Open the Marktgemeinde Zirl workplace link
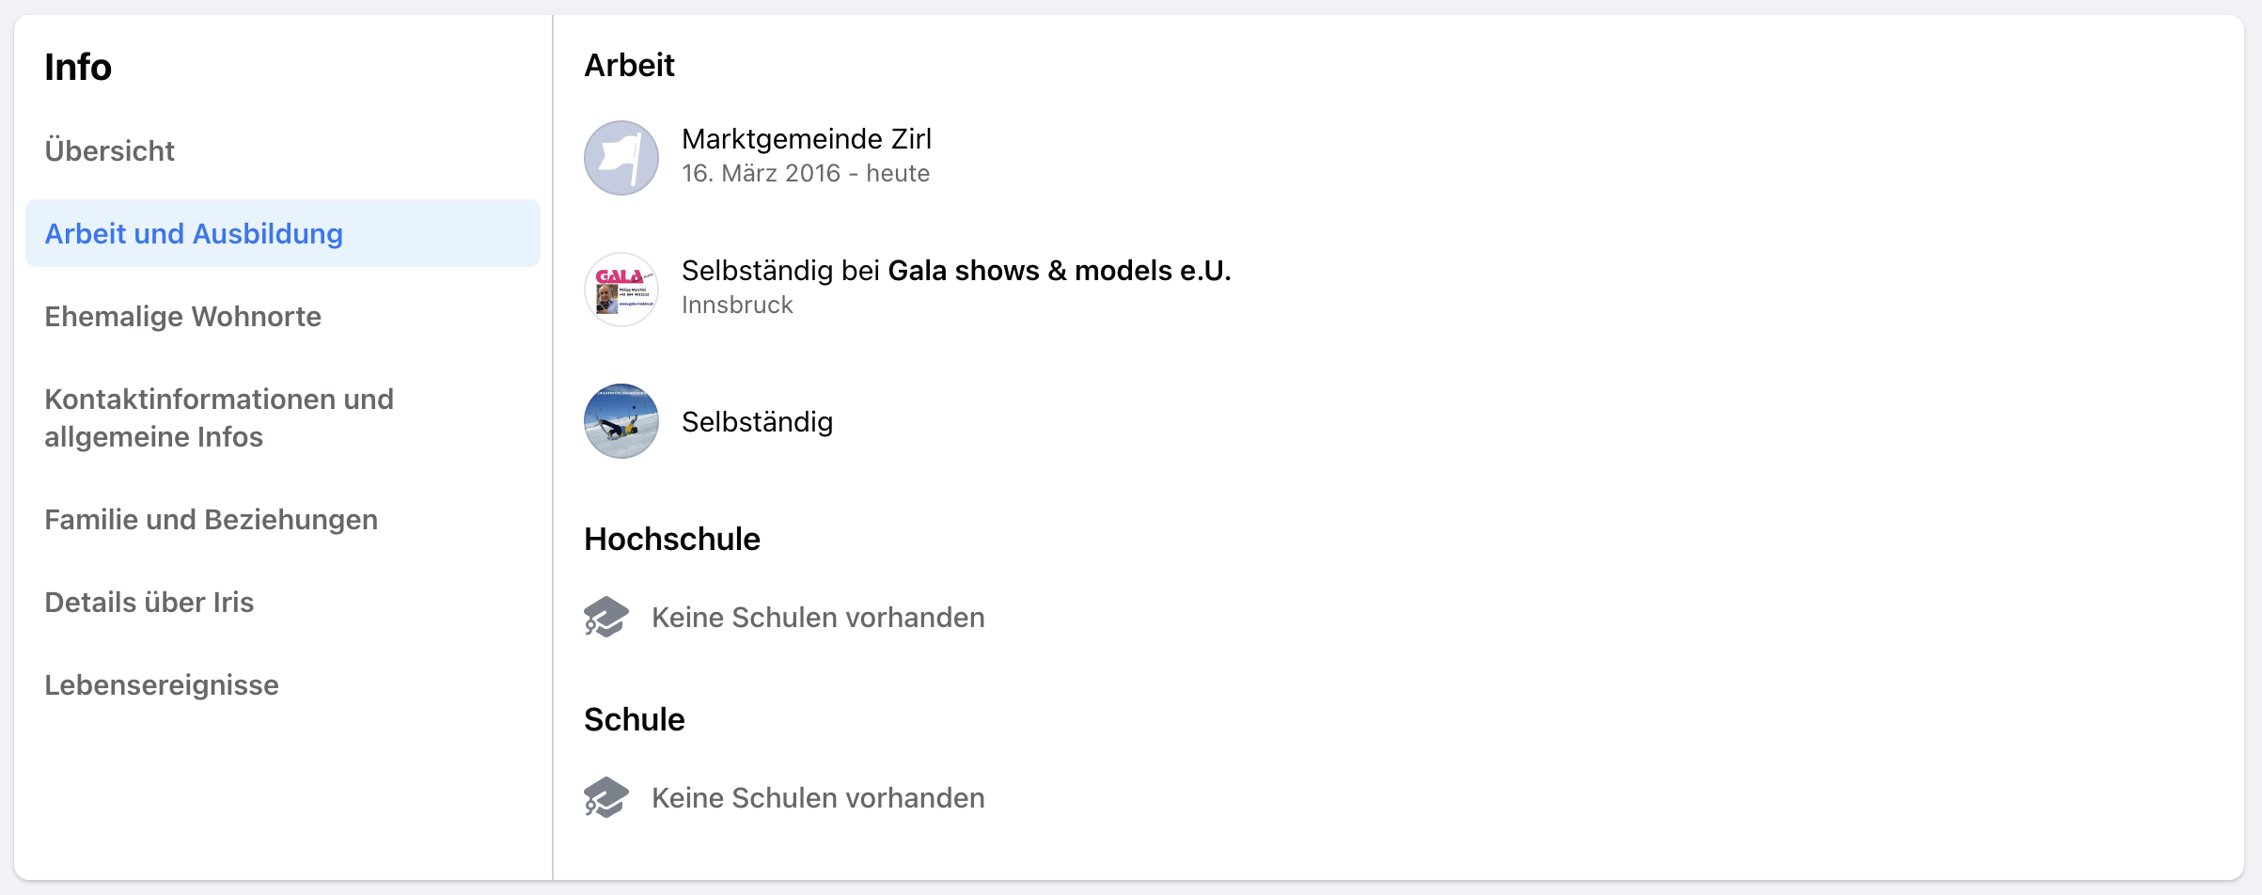2262x895 pixels. pos(807,139)
